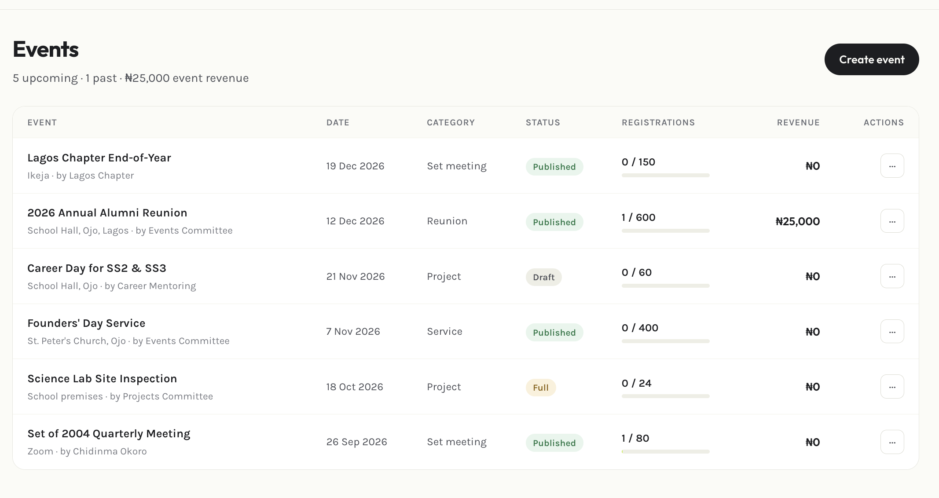
Task: Click the 0 / 24 registrations progress bar
Action: [665, 396]
